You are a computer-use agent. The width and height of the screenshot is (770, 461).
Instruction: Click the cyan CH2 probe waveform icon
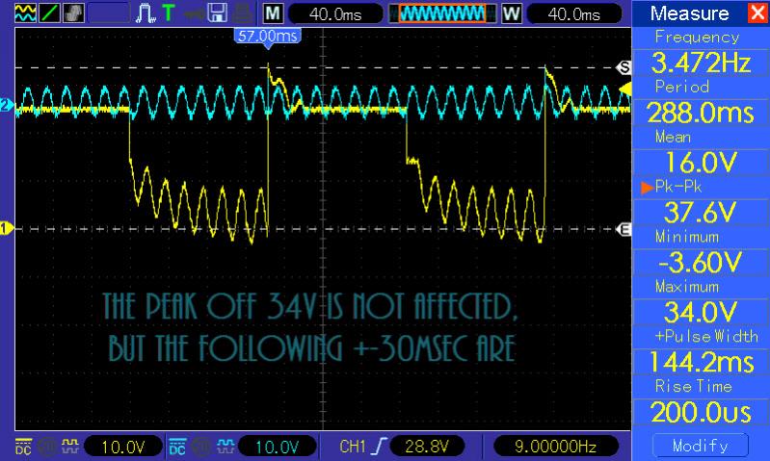226,447
